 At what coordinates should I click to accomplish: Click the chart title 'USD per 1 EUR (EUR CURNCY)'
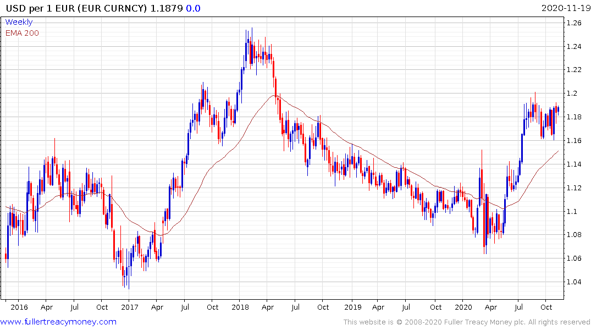tap(76, 8)
